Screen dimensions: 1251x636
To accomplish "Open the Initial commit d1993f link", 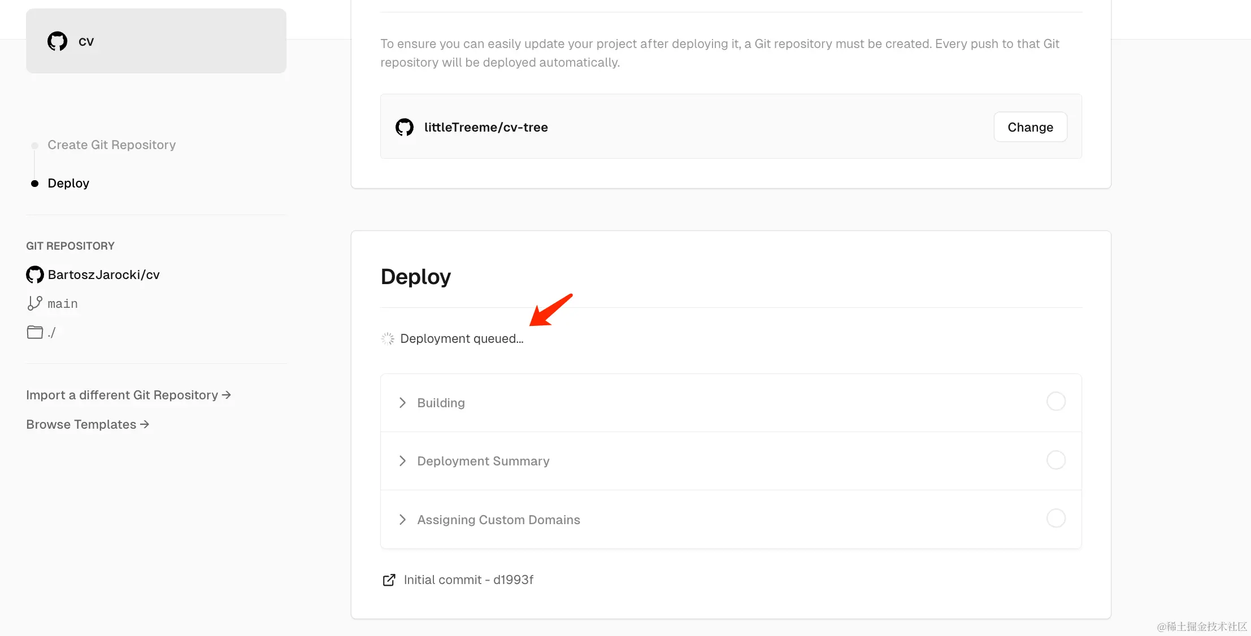I will [468, 580].
